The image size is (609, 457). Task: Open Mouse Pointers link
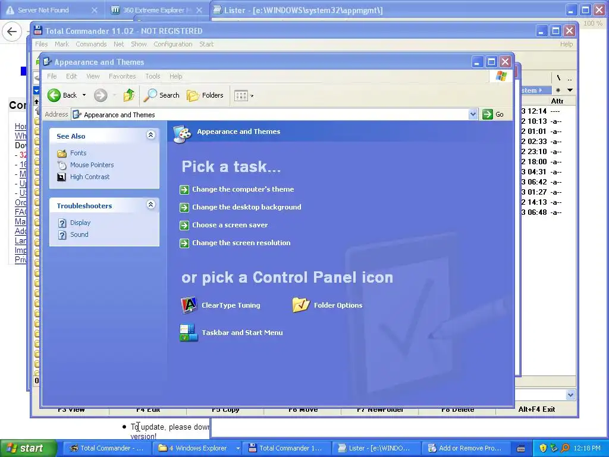tap(92, 165)
